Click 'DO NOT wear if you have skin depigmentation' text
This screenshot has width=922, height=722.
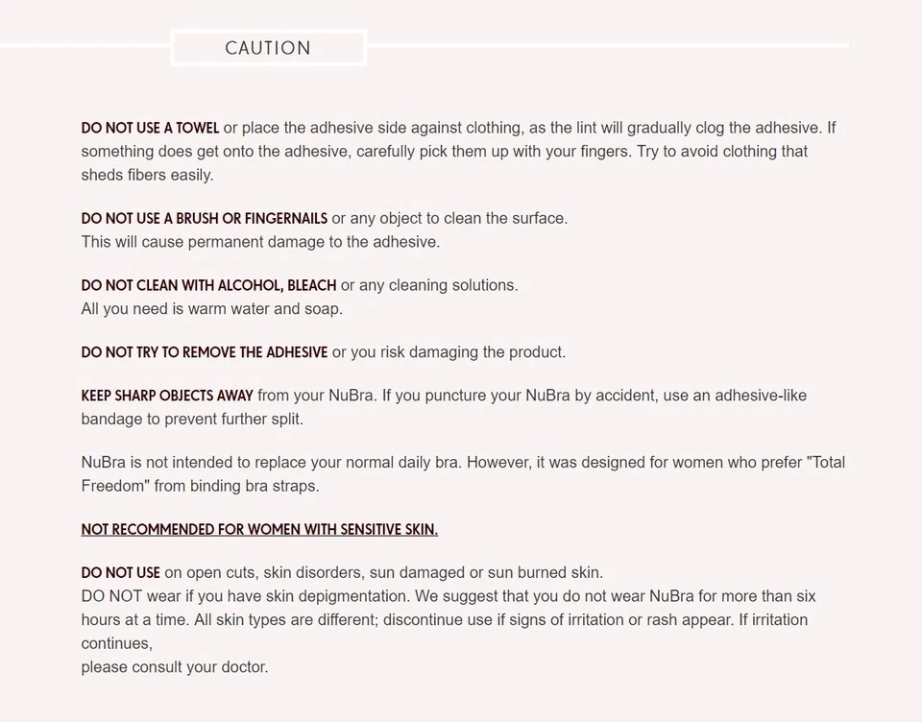click(x=245, y=596)
